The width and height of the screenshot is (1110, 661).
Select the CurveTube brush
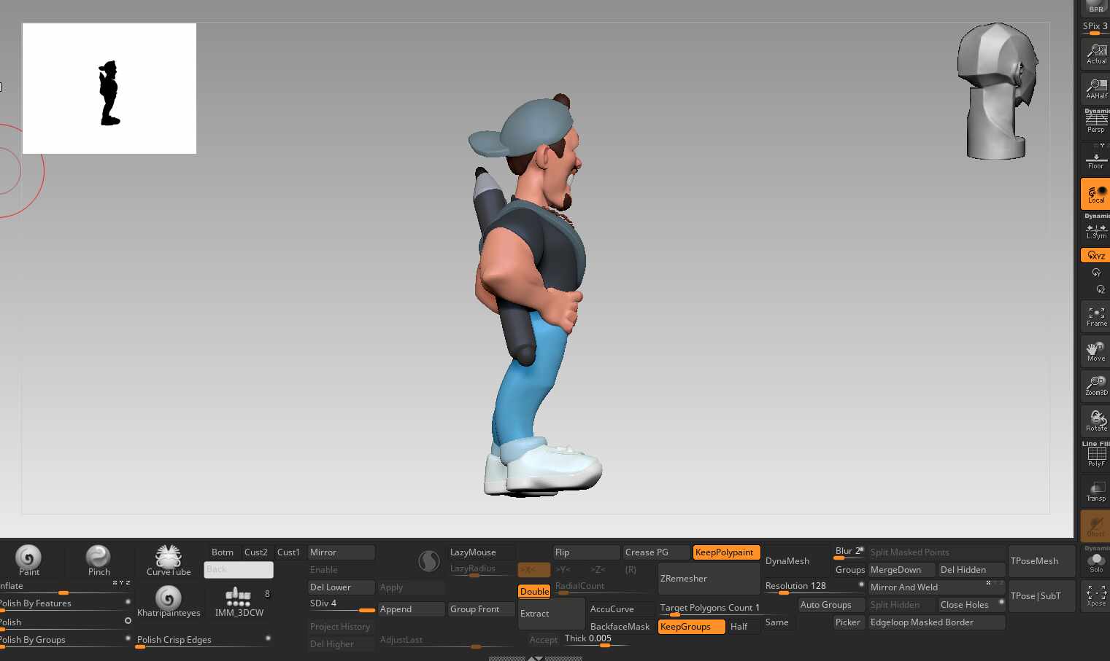coord(169,560)
